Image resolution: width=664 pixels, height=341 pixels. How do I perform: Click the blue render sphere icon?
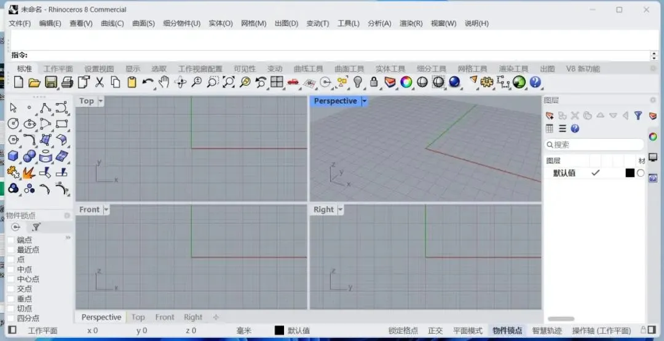(x=454, y=82)
